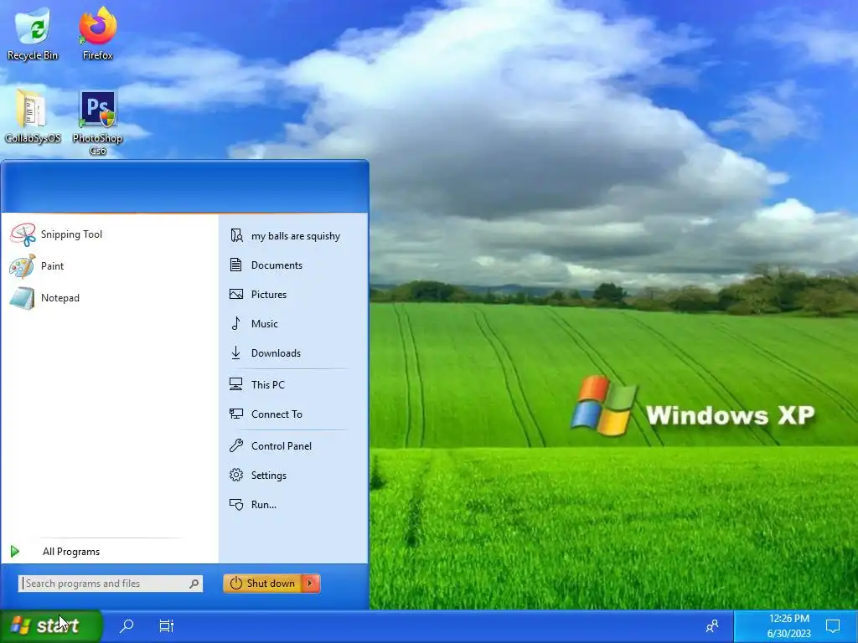Click the Control Panel wrench icon

235,445
